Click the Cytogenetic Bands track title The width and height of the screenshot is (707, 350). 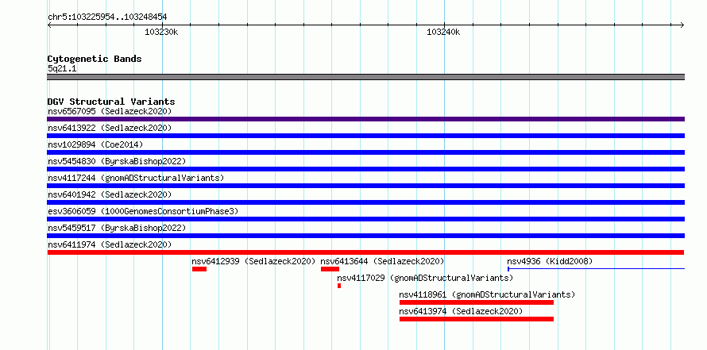tap(95, 59)
